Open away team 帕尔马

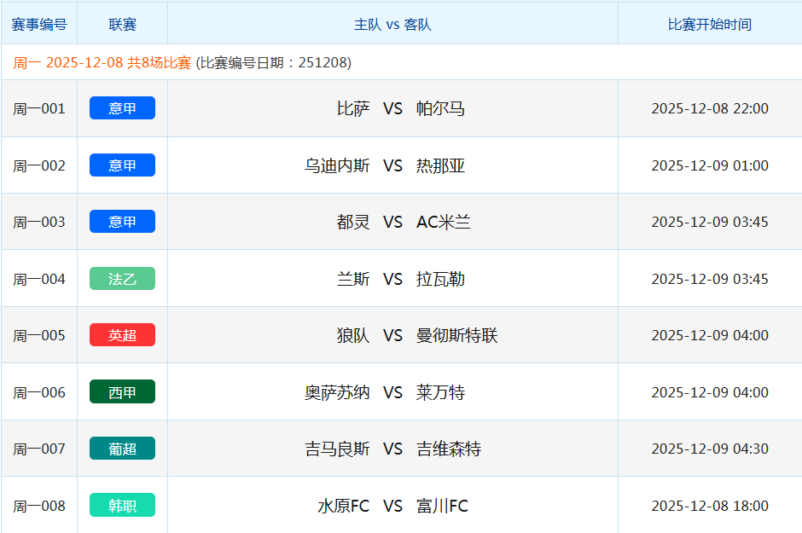pyautogui.click(x=440, y=108)
